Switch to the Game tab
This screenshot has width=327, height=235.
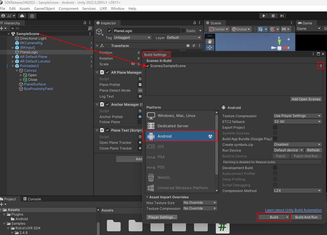pos(305,23)
